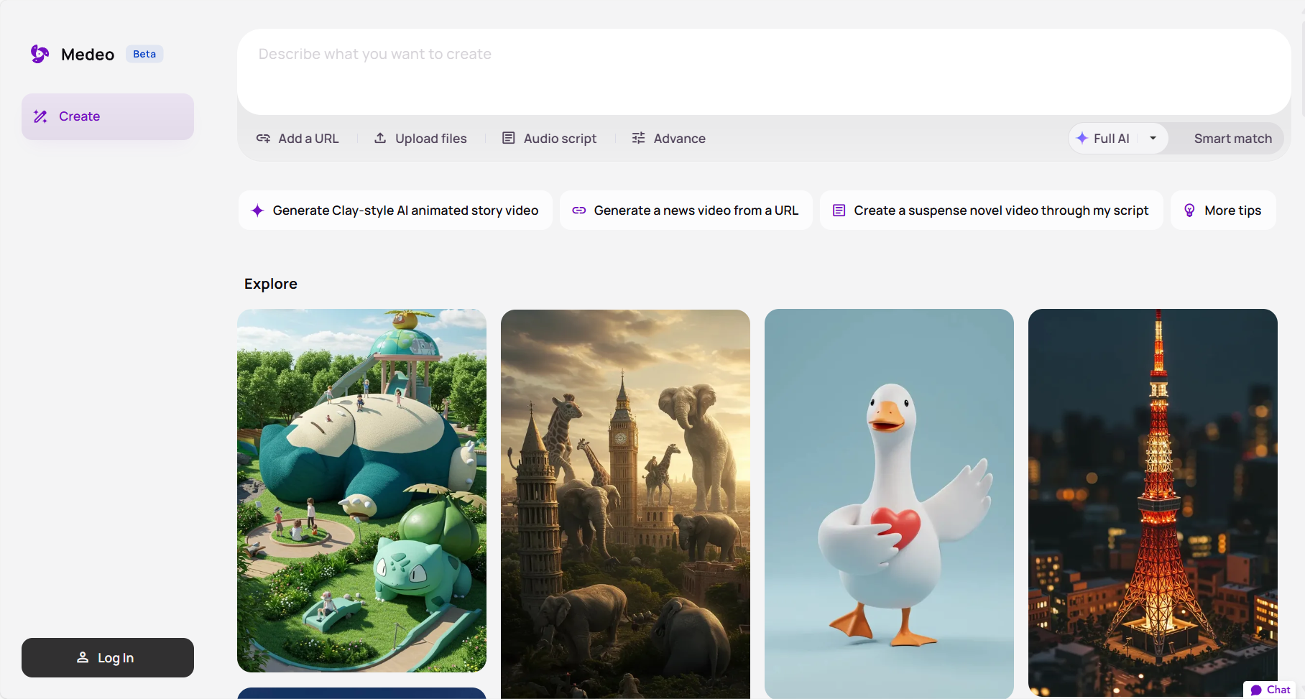Expand the Full AI dropdown arrow

1153,138
